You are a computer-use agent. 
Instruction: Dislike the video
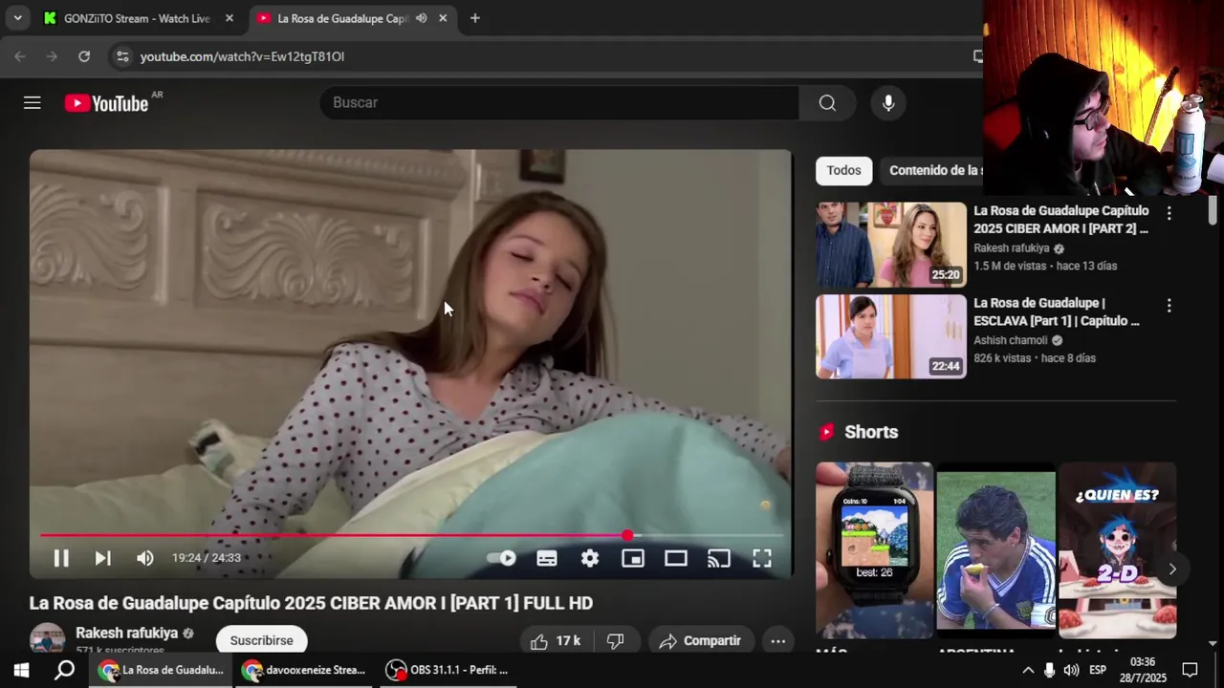pyautogui.click(x=616, y=641)
